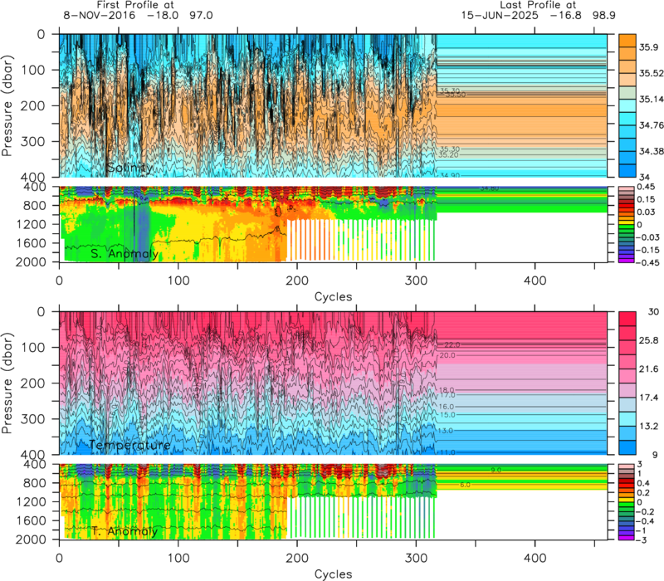Click the 17.4 temperature colorbar label
Screen dimensions: 664x581
[648, 398]
